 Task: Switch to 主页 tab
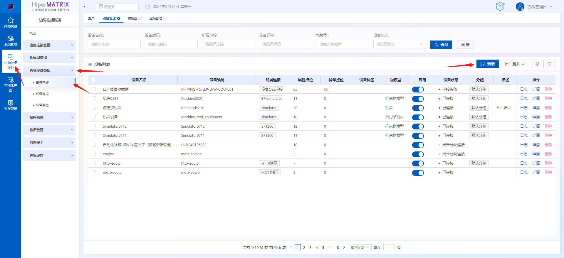[x=91, y=18]
